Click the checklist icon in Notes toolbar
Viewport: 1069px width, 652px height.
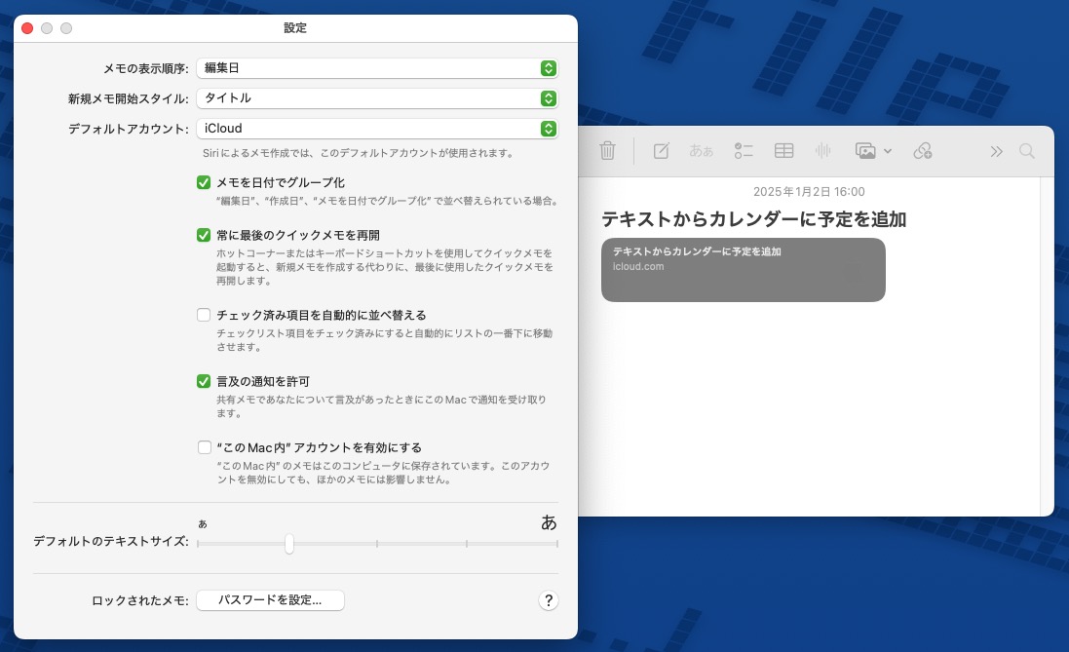point(744,151)
